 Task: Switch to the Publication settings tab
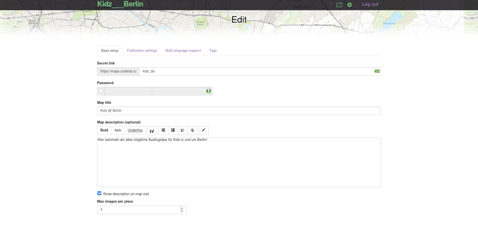[x=142, y=51]
